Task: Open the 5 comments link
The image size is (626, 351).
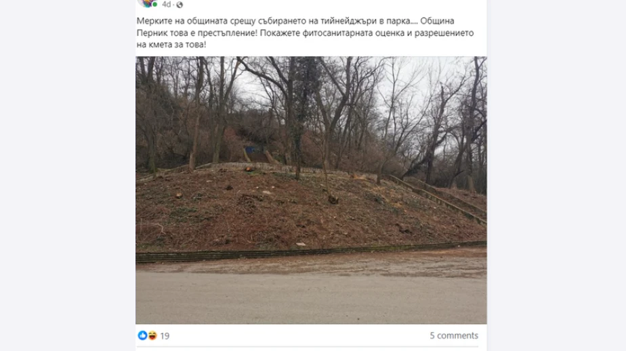Action: [454, 335]
